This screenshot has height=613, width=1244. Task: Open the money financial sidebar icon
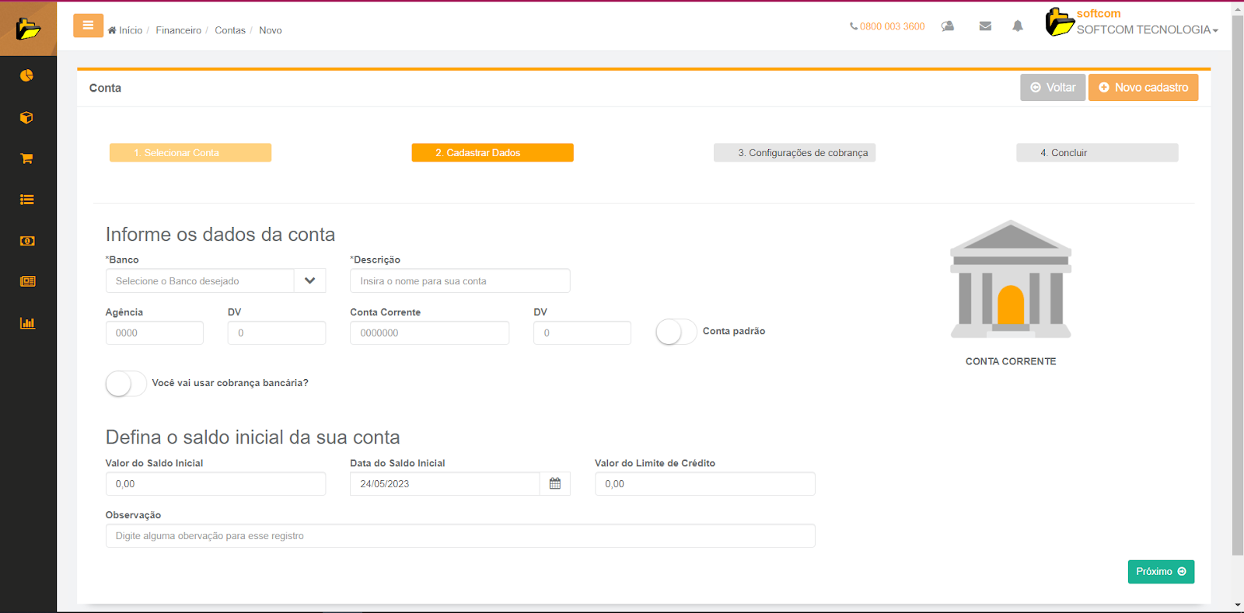(27, 241)
